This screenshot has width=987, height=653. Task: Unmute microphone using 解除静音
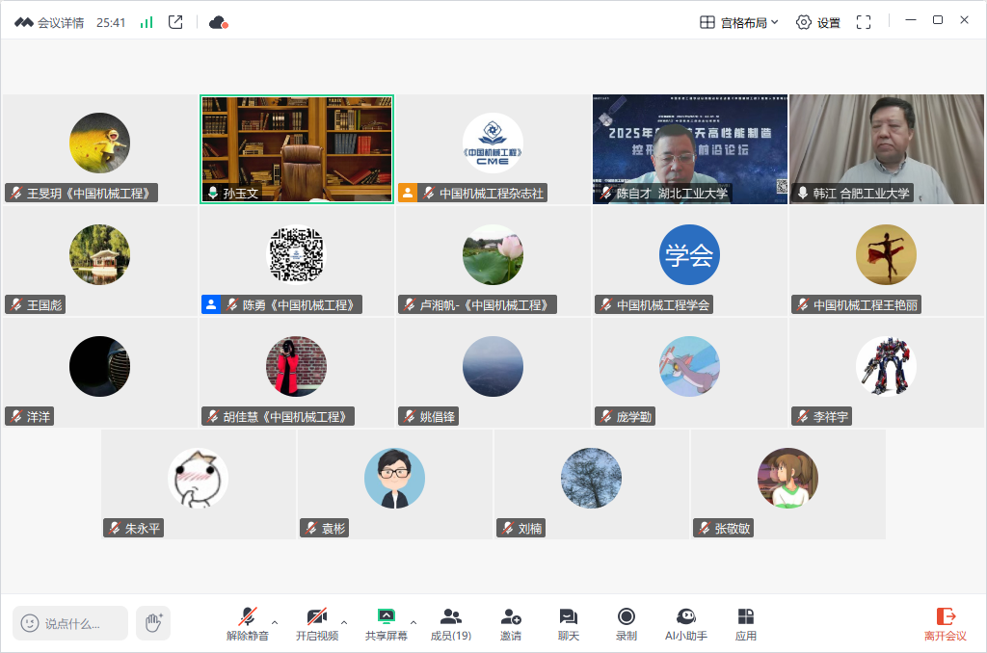(248, 624)
